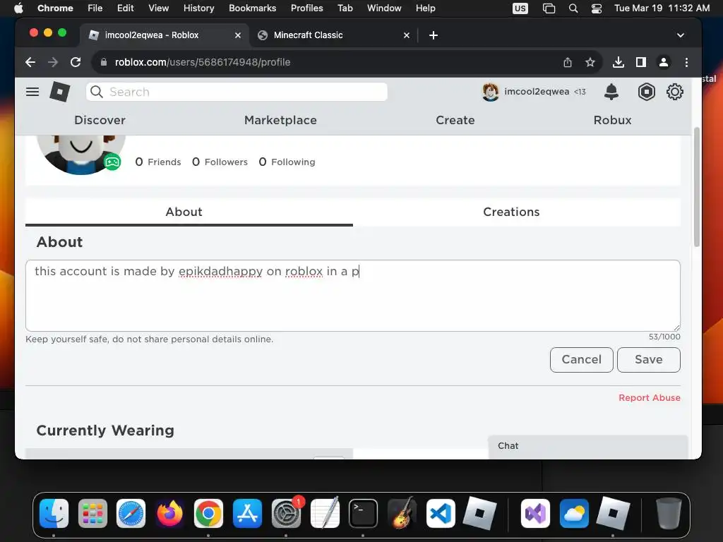This screenshot has width=723, height=542.
Task: View the 0 Friends list
Action: [x=157, y=162]
